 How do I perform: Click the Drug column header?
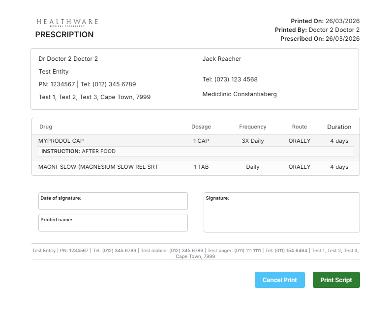coord(46,127)
